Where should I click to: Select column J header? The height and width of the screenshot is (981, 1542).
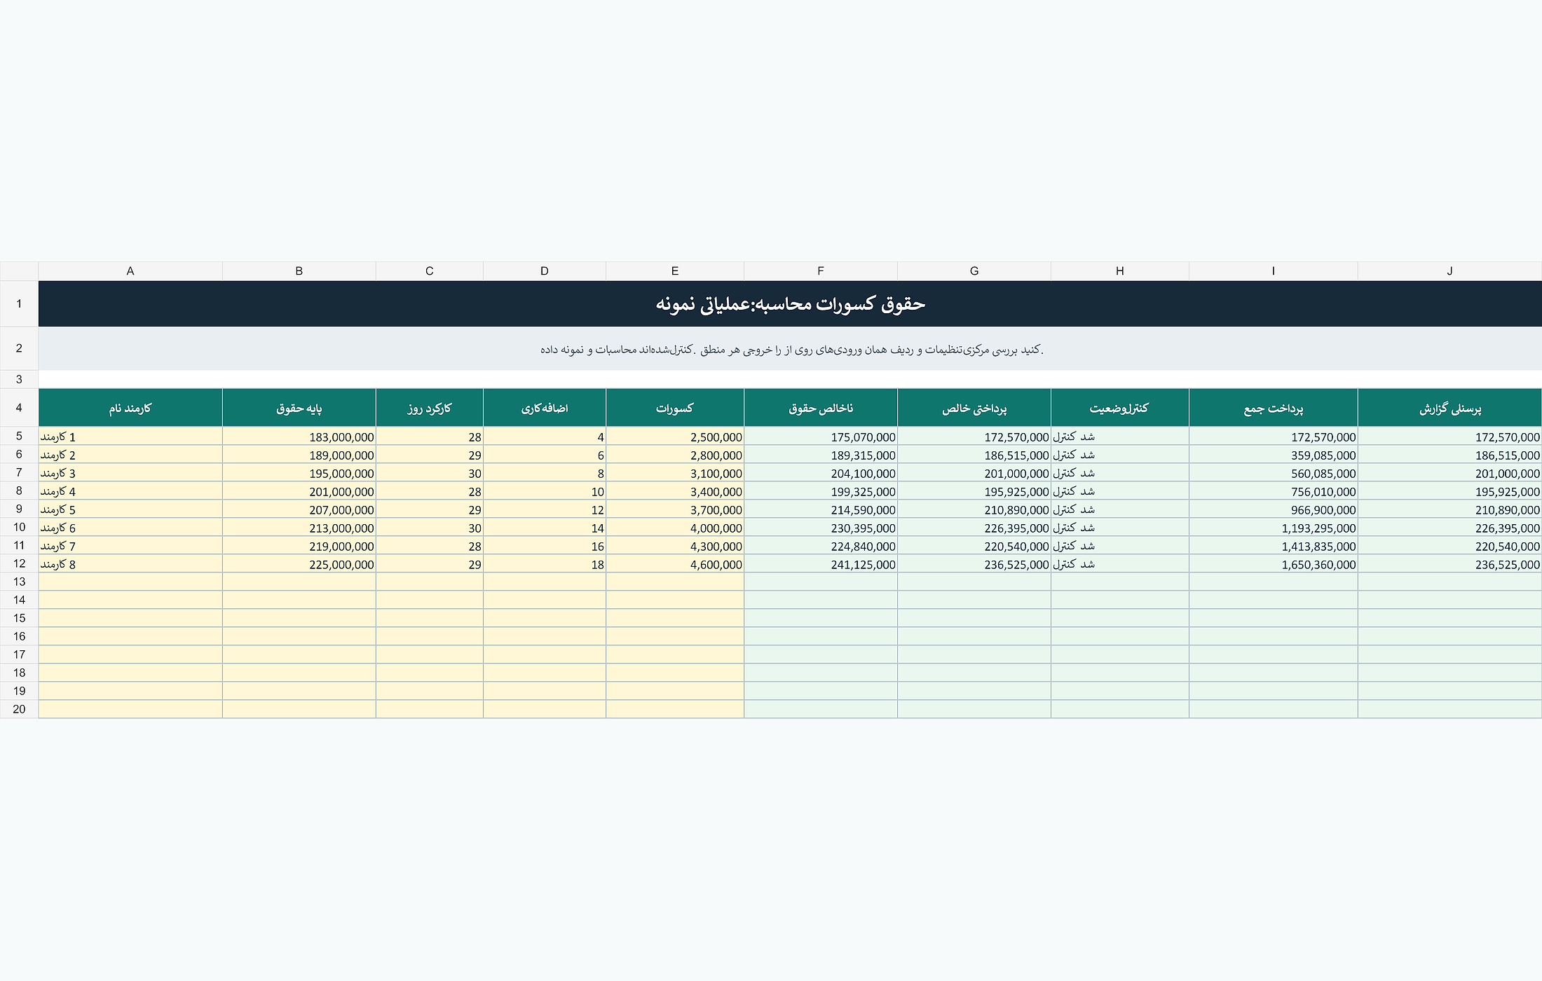(x=1449, y=271)
